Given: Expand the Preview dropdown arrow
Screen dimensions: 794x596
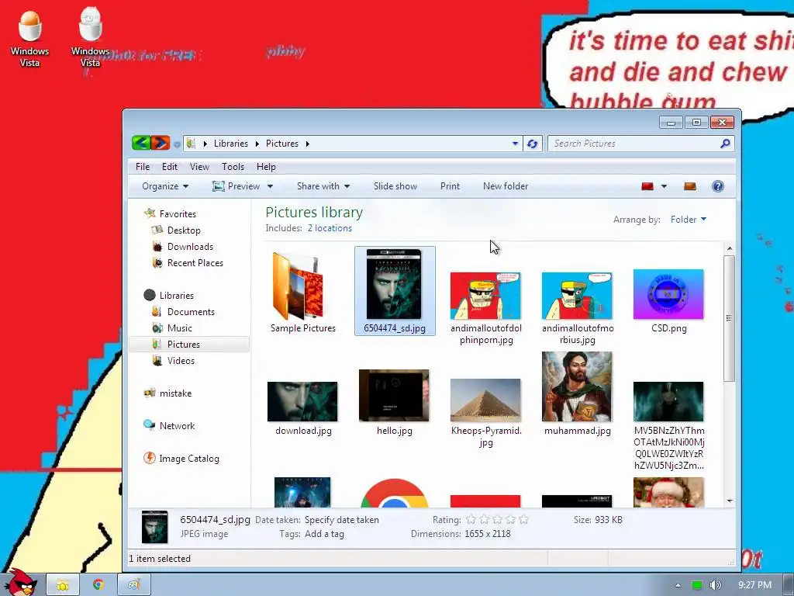Looking at the screenshot, I should pos(270,186).
